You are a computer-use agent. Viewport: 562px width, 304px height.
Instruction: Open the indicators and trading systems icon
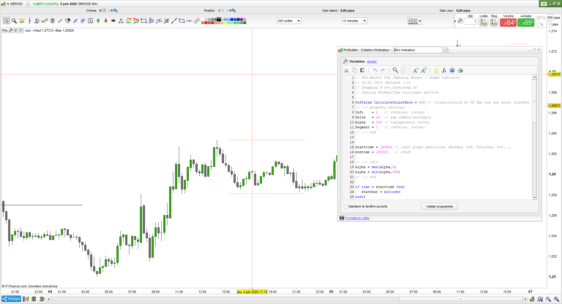click(x=413, y=21)
